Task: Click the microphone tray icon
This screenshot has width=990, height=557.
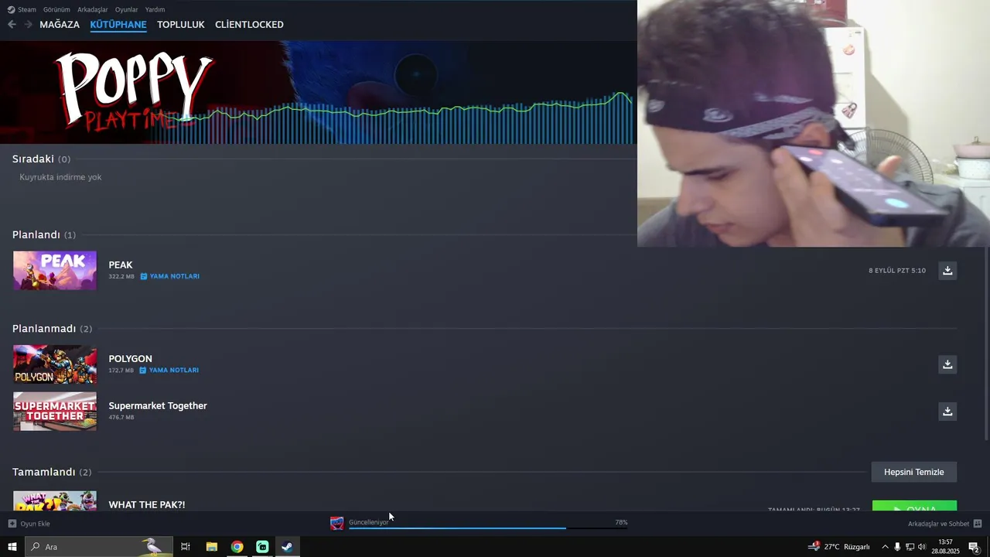Action: click(897, 547)
